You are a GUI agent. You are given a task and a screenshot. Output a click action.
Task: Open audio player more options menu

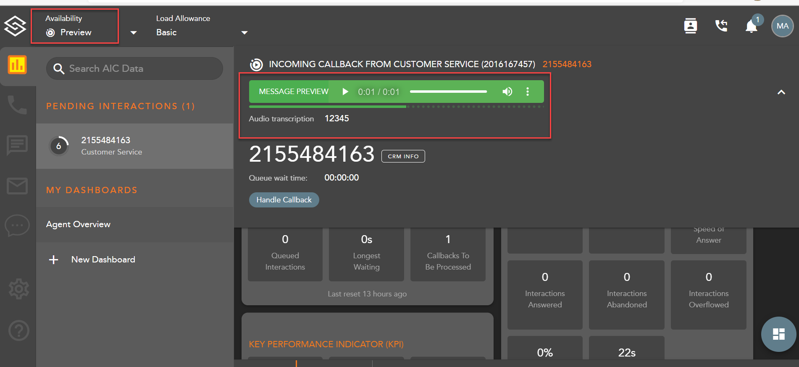point(528,92)
